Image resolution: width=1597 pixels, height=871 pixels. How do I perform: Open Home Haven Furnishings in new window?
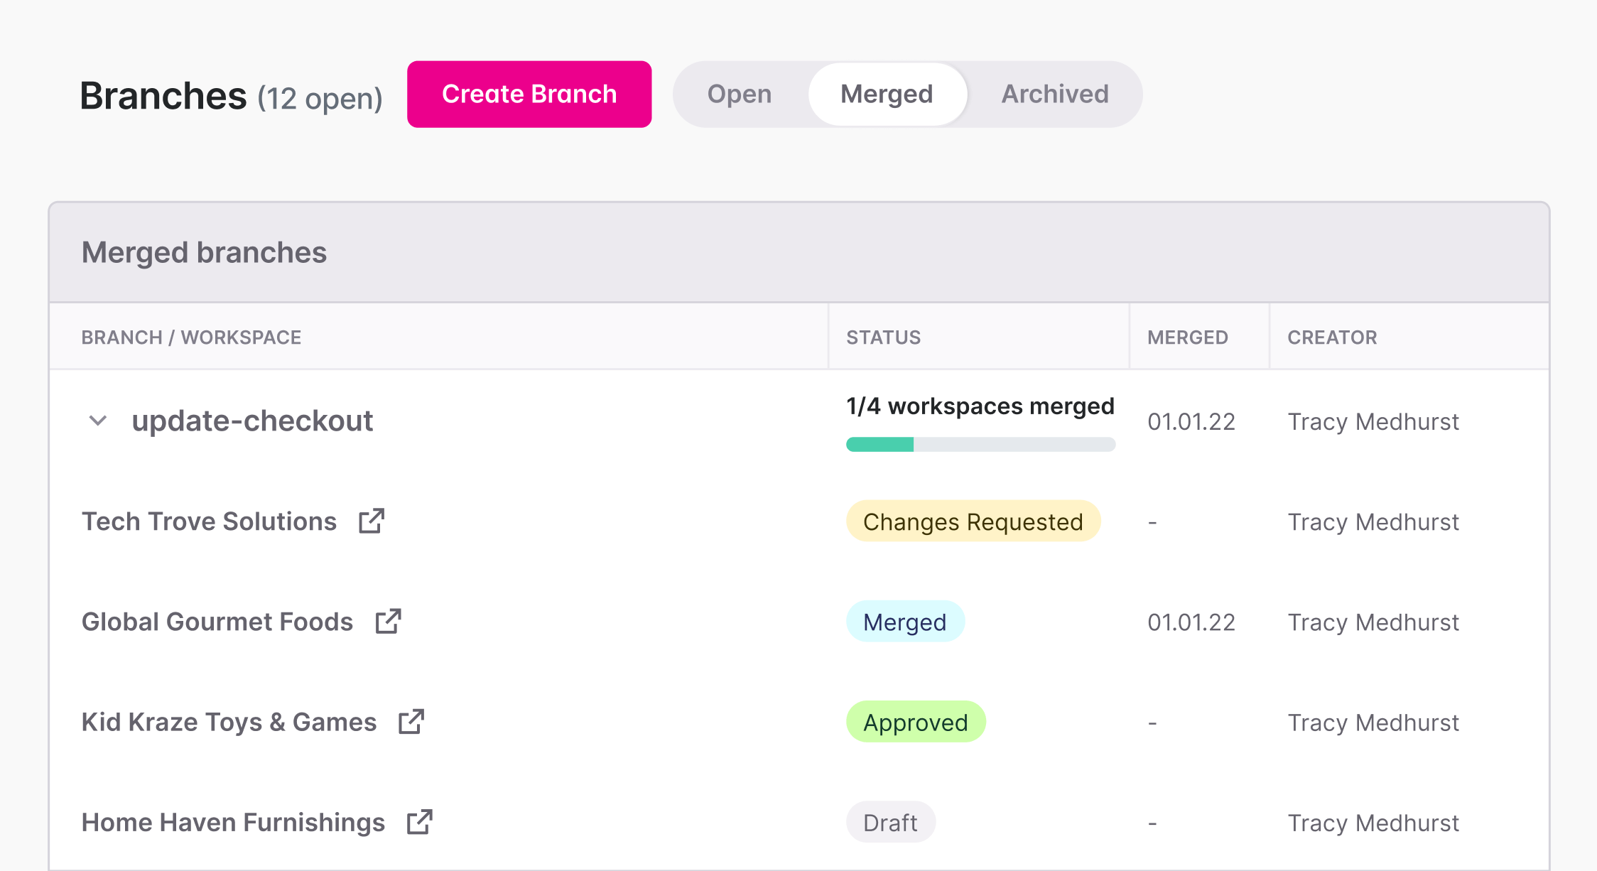point(421,821)
